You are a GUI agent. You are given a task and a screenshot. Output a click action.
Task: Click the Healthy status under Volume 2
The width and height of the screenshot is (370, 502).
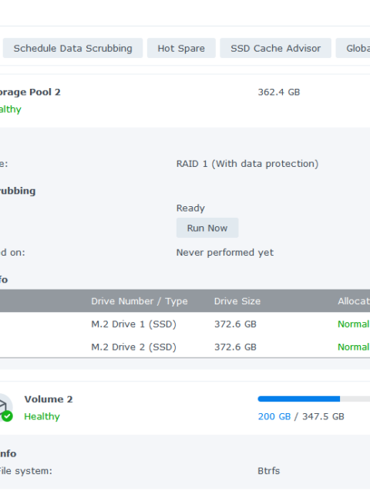(42, 416)
